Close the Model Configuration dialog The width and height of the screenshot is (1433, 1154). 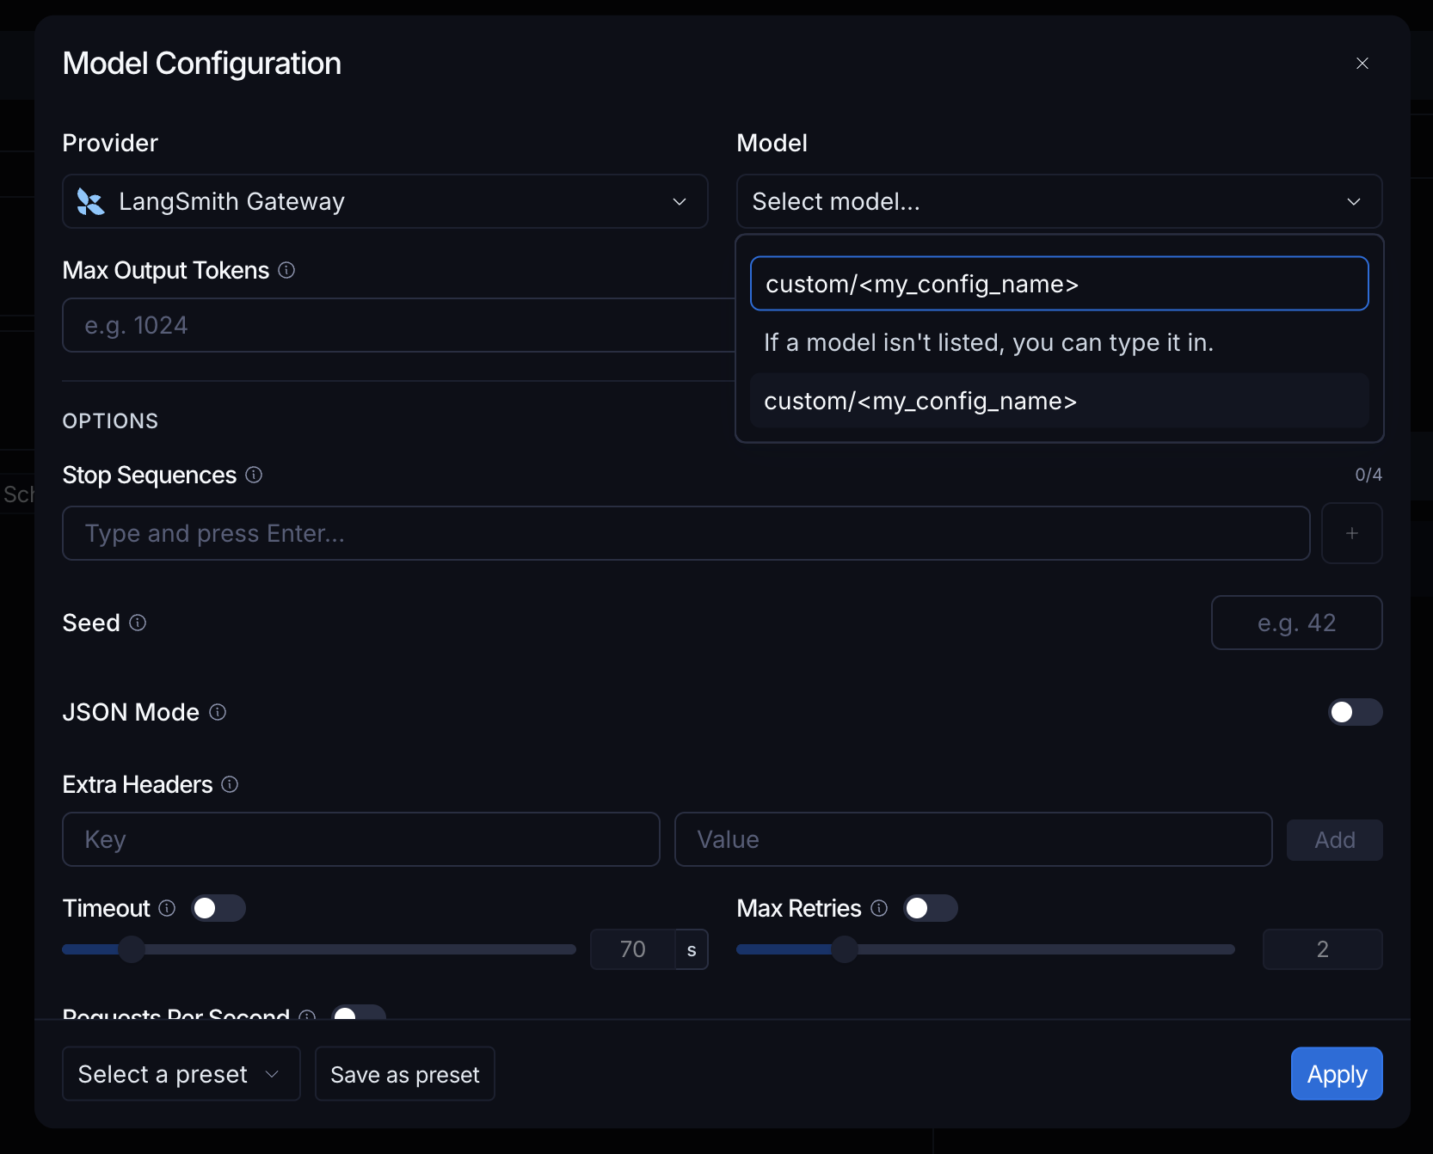pos(1362,64)
